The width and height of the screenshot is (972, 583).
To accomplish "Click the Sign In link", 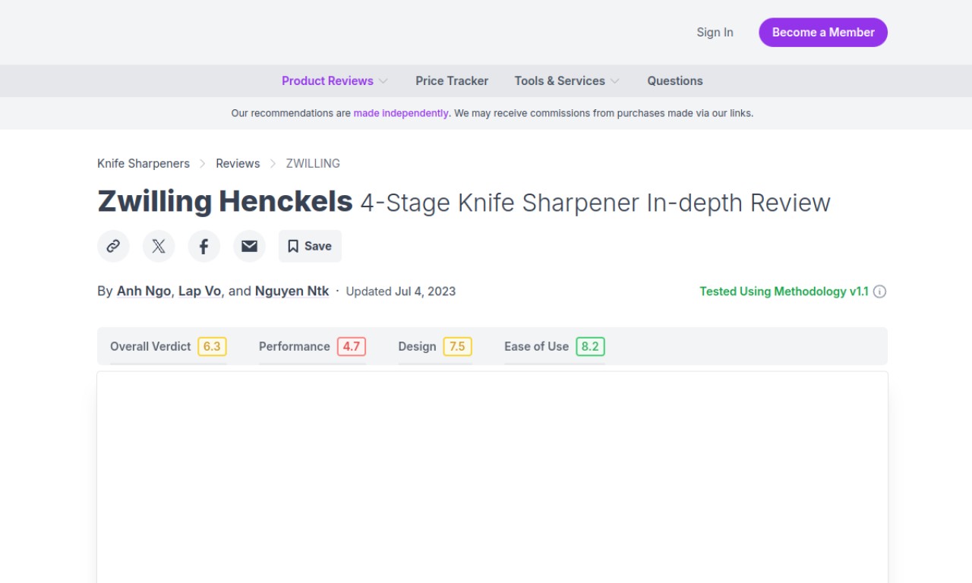I will 715,33.
